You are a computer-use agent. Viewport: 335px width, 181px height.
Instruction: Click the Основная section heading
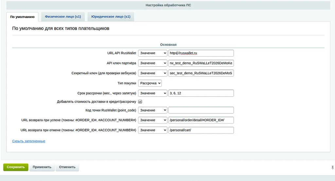pos(168,45)
